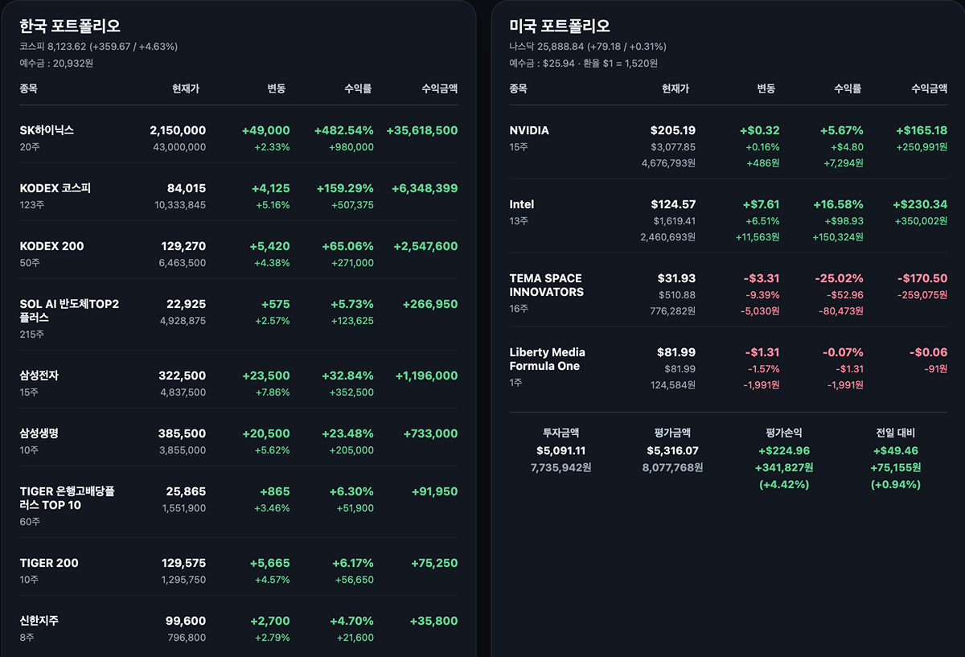Sort Korean portfolio by 수익률 header
The width and height of the screenshot is (965, 657).
pyautogui.click(x=355, y=88)
